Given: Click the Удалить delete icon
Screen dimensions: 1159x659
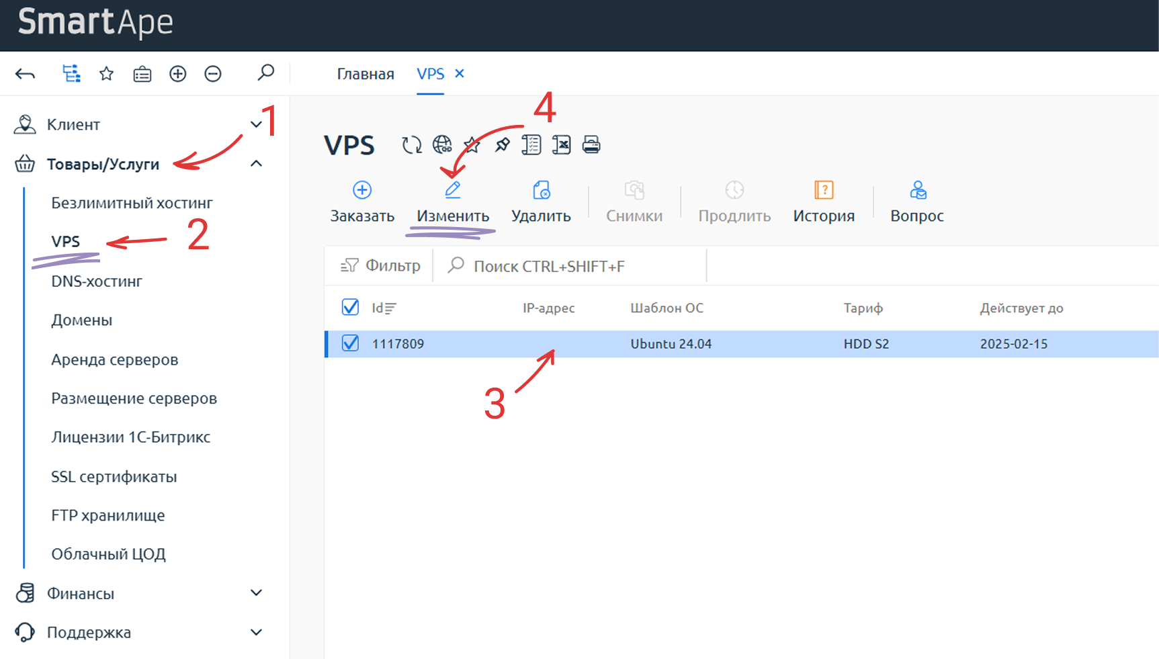Looking at the screenshot, I should (x=542, y=190).
